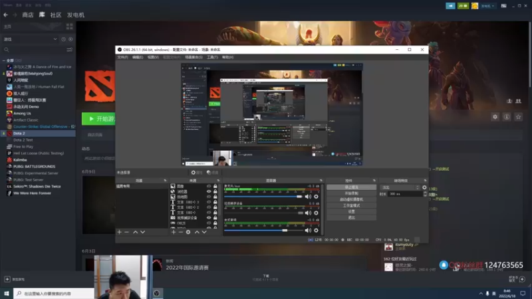Add a new scene with plus icon

pos(120,232)
